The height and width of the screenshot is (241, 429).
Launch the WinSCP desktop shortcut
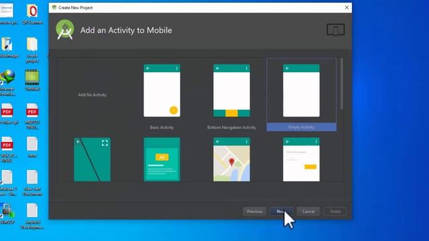coord(7,214)
